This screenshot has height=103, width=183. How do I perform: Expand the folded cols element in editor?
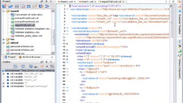(x=67, y=50)
